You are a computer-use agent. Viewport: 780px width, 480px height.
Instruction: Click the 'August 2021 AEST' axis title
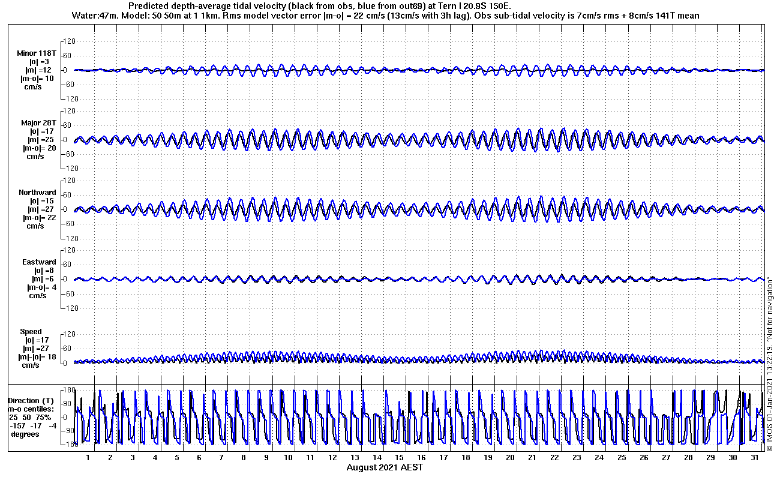pos(385,467)
